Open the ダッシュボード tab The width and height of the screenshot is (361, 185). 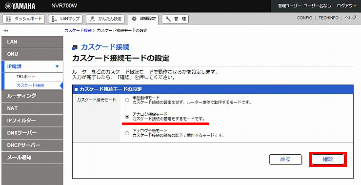coord(24,19)
